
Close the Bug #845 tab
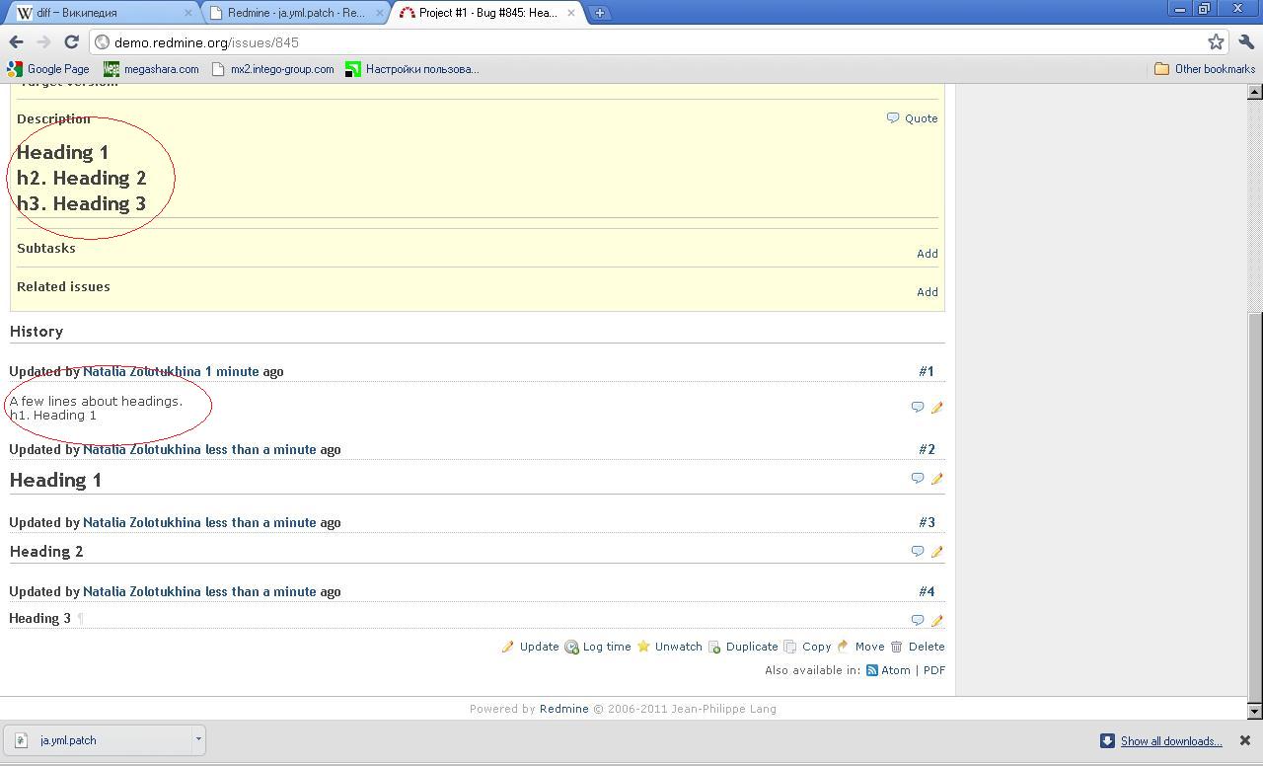(x=570, y=13)
